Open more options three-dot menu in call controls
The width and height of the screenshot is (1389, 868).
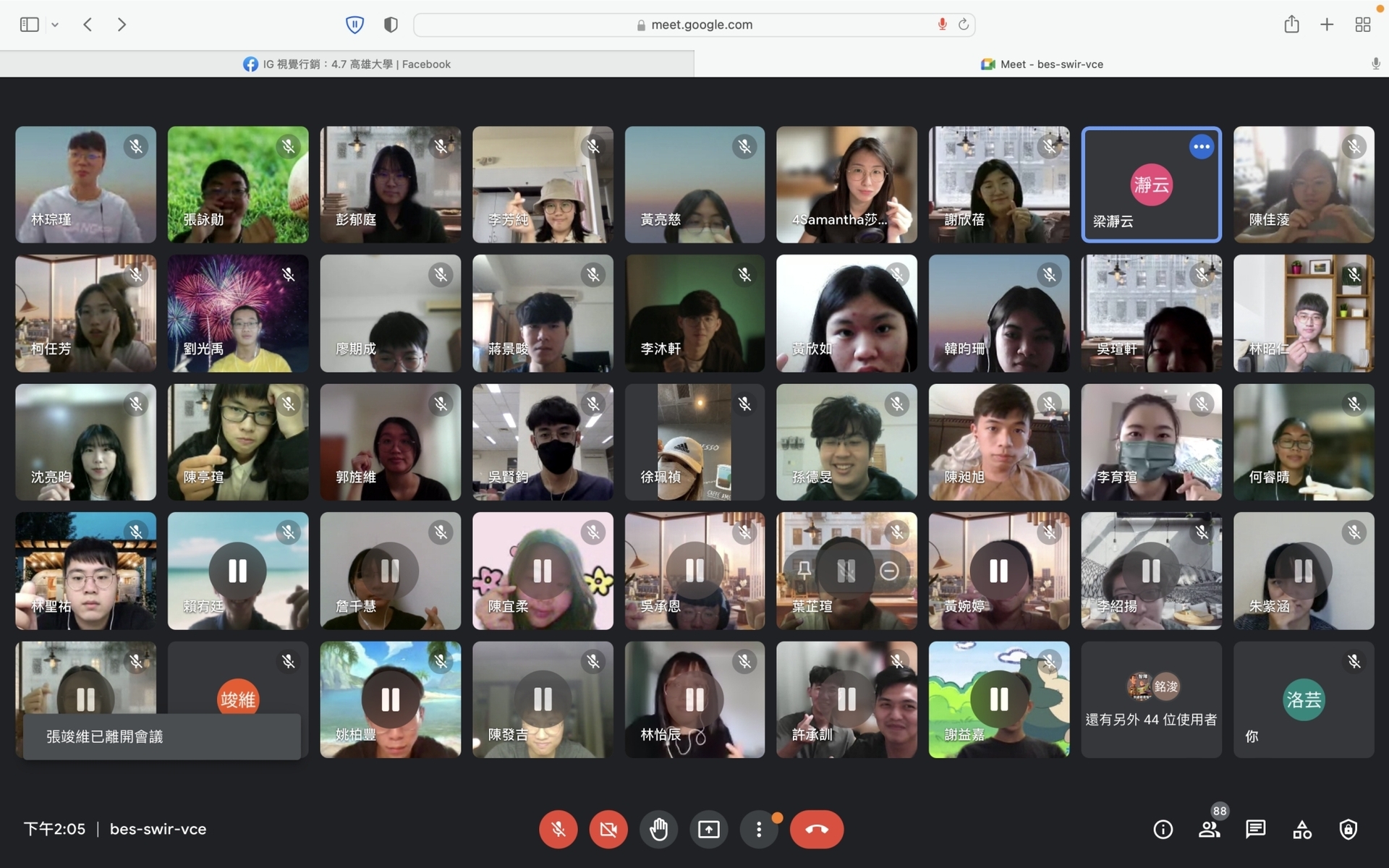click(759, 829)
